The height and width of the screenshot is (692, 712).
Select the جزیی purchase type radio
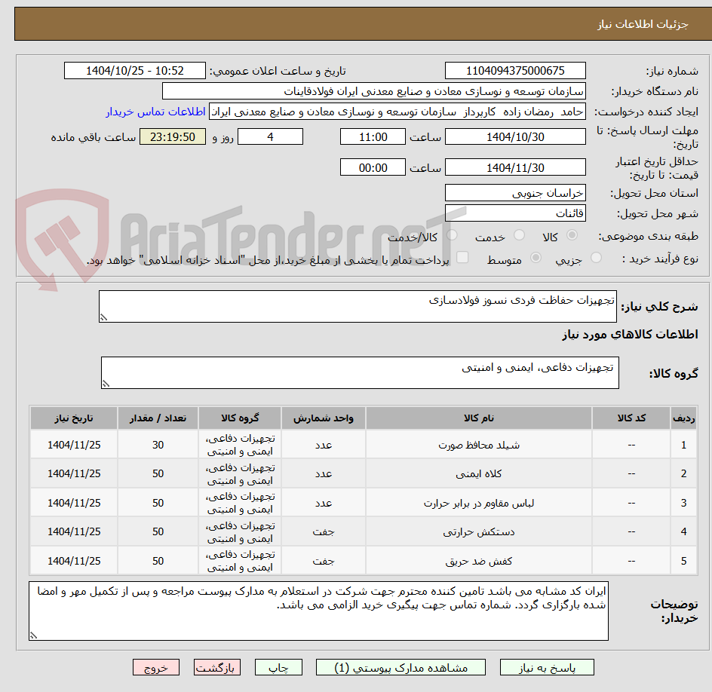pyautogui.click(x=596, y=258)
